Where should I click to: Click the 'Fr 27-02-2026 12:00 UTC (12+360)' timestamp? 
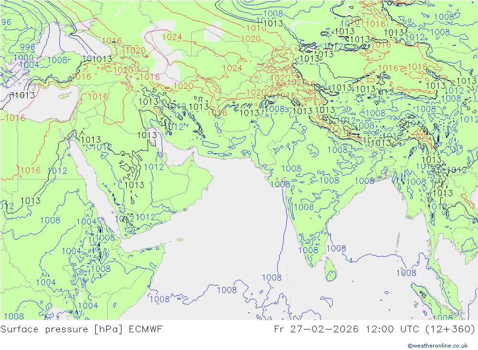375,329
